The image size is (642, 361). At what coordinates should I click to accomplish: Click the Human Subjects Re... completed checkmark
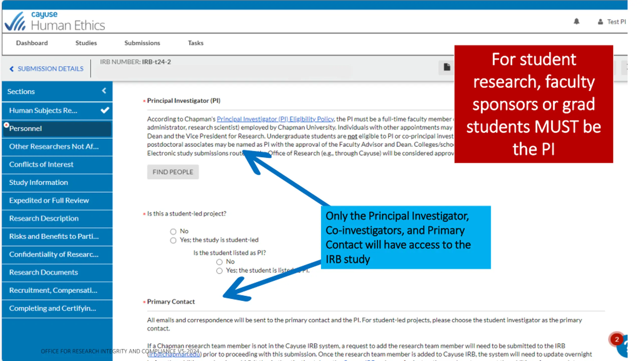[105, 110]
